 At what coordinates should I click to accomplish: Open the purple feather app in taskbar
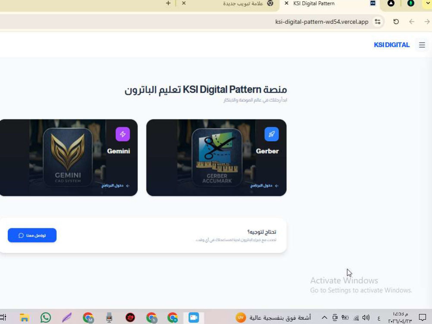[67, 318]
